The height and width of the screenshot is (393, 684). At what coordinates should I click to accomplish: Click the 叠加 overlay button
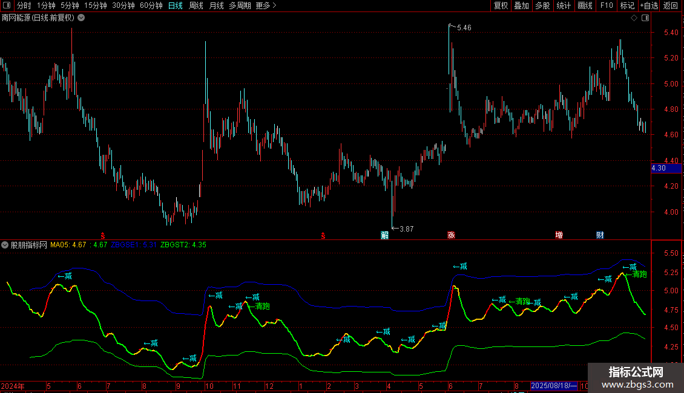(521, 5)
